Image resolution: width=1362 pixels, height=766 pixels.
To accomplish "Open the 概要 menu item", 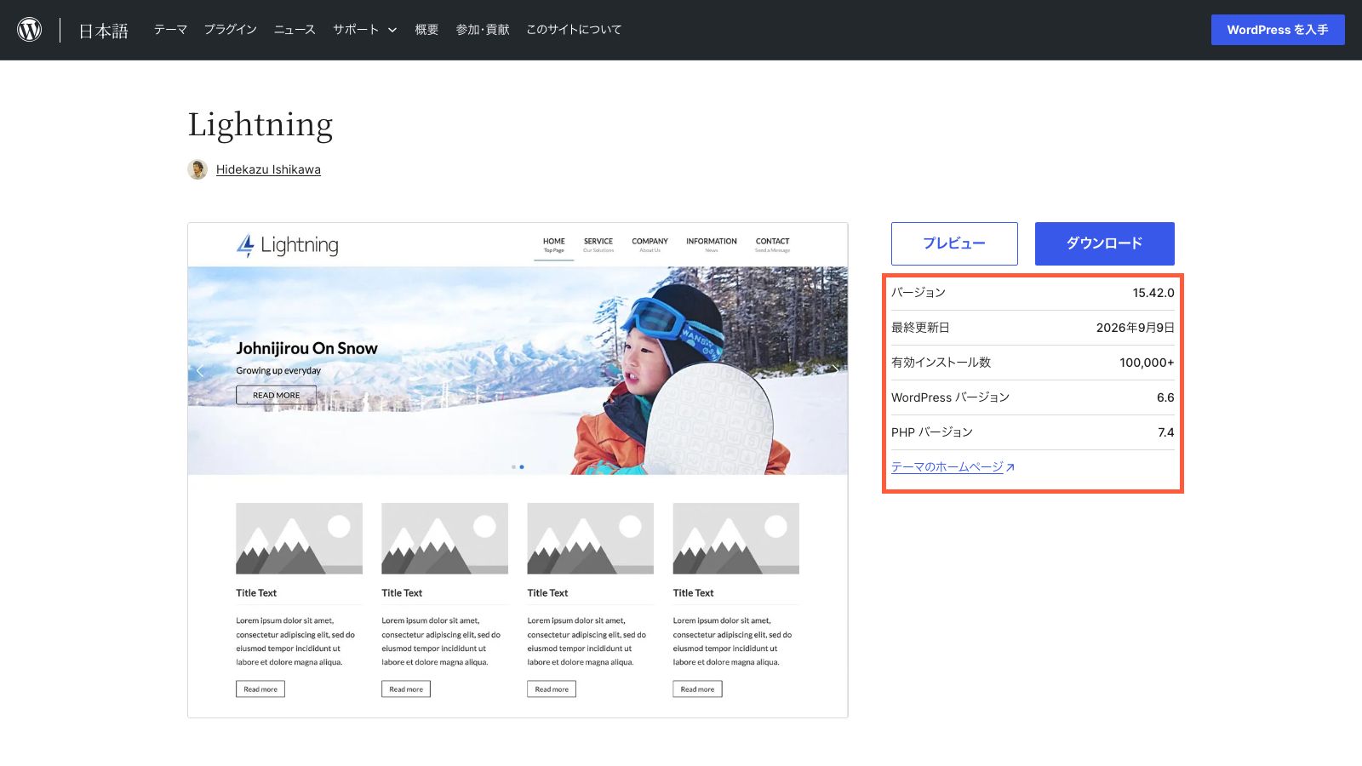I will click(426, 30).
